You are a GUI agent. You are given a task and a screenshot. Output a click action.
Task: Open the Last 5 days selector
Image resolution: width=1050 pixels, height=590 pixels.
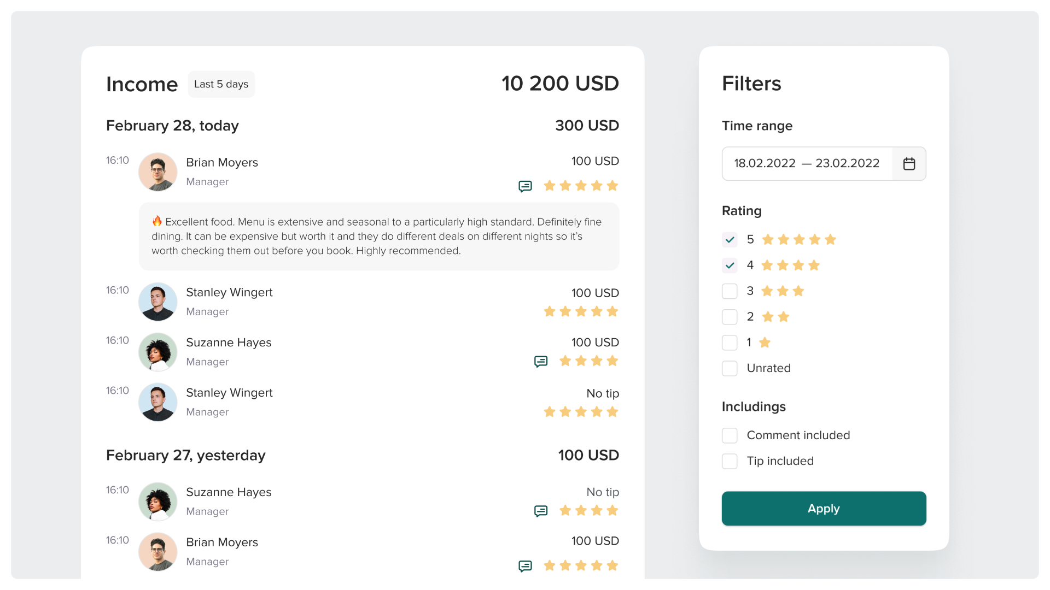221,84
